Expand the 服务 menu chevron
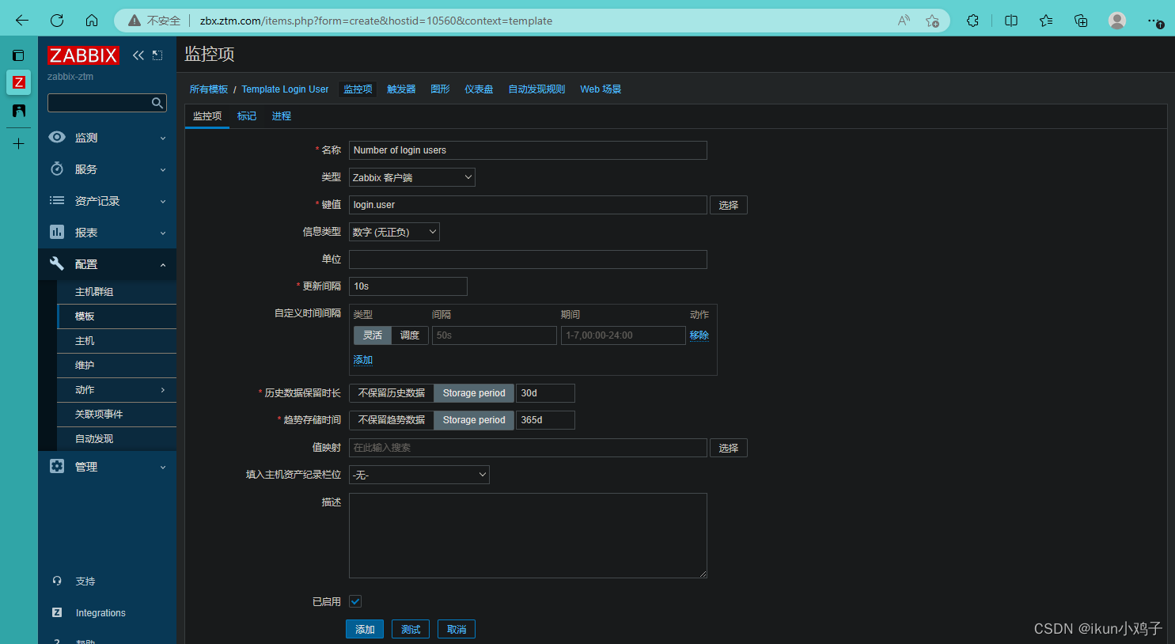 (163, 170)
